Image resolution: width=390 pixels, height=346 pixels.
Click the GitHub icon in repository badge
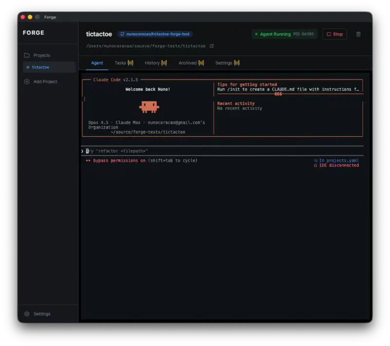point(122,34)
